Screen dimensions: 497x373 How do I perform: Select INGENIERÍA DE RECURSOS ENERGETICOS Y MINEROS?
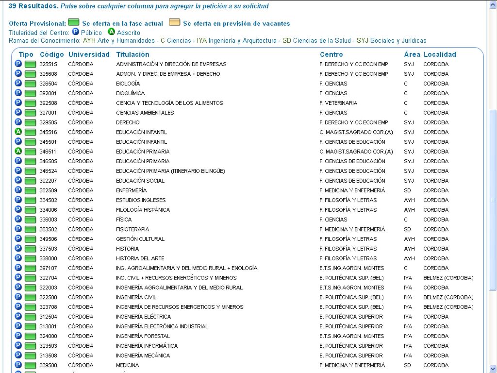point(180,307)
